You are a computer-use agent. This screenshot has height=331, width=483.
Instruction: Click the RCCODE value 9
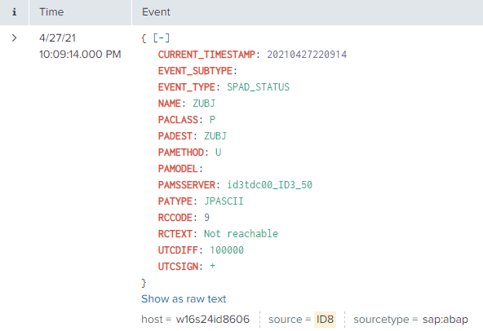tap(206, 218)
